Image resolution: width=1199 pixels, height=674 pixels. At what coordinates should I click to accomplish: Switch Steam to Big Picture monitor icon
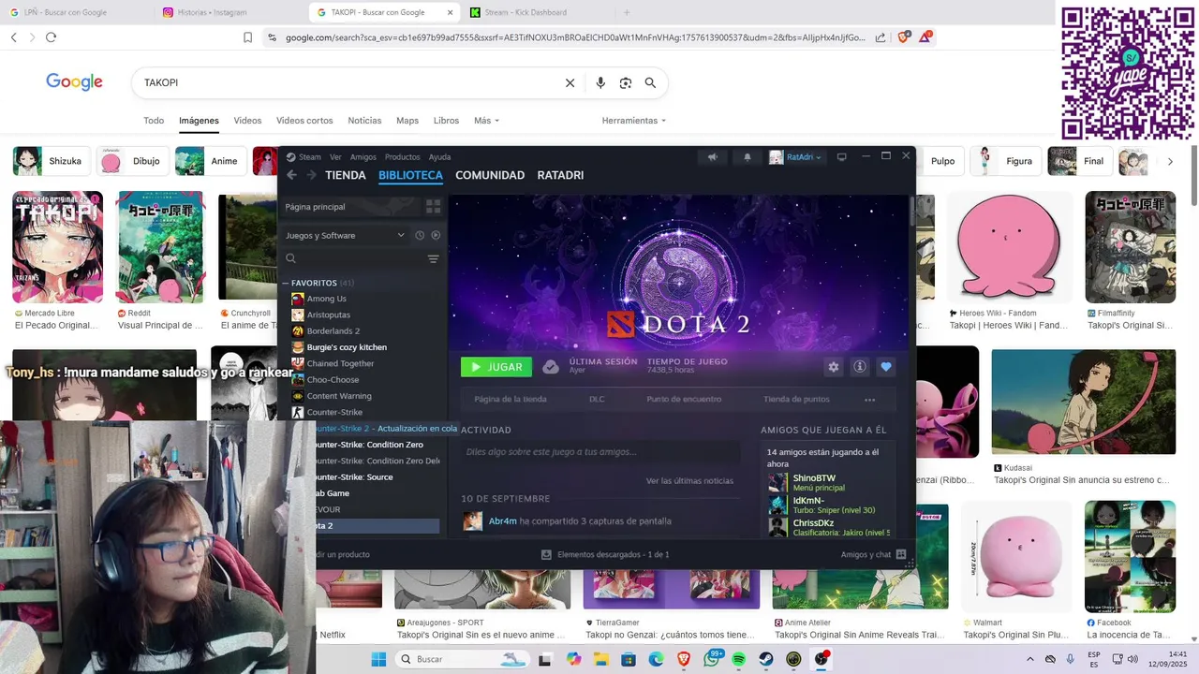(x=841, y=157)
